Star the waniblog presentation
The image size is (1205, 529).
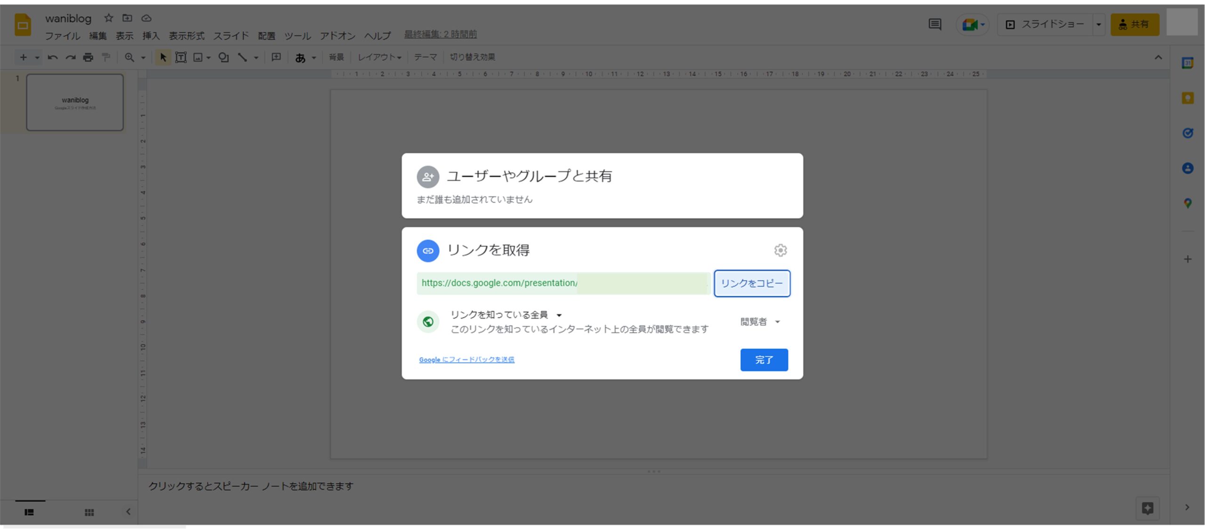(x=109, y=18)
